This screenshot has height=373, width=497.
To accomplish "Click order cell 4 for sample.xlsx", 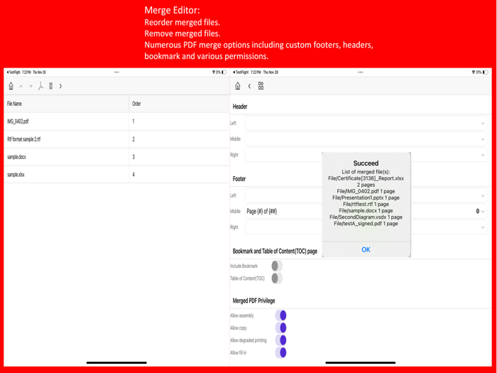I will 179,175.
